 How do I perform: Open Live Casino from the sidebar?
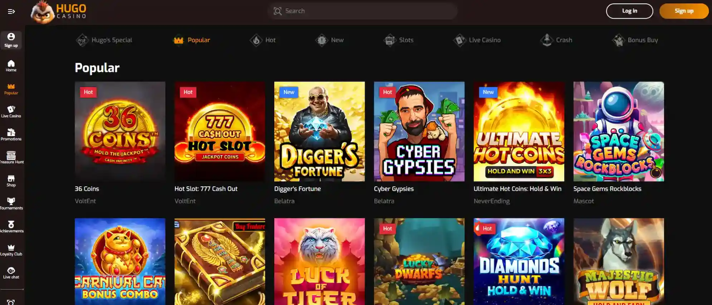tap(11, 112)
